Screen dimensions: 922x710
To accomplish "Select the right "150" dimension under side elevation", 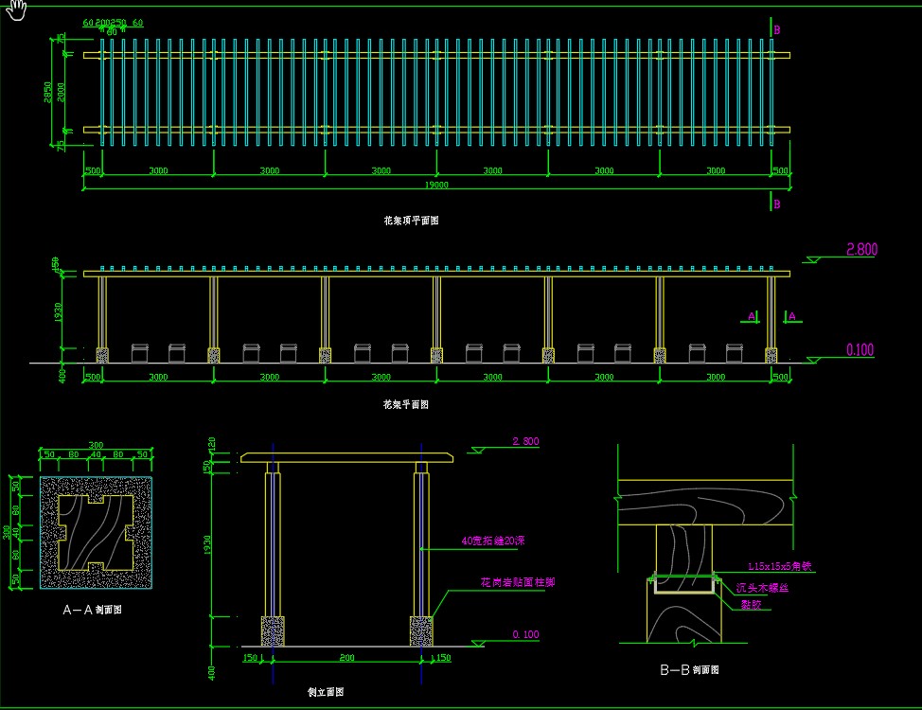I will click(x=443, y=658).
